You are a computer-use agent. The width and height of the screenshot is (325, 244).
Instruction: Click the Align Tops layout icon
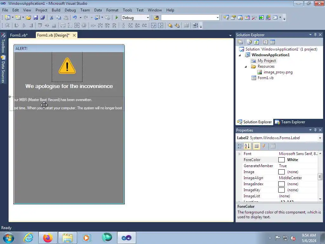(x=40, y=25)
